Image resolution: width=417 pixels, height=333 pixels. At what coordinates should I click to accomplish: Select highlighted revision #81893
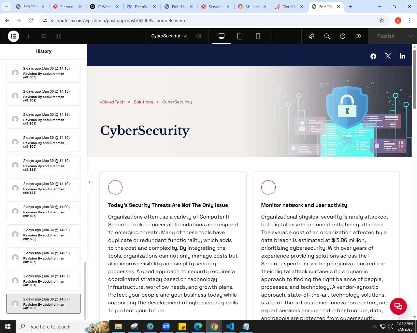43,304
